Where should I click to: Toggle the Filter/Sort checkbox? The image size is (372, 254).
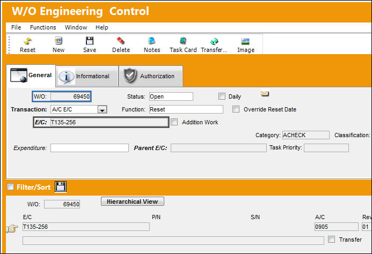tap(10, 186)
